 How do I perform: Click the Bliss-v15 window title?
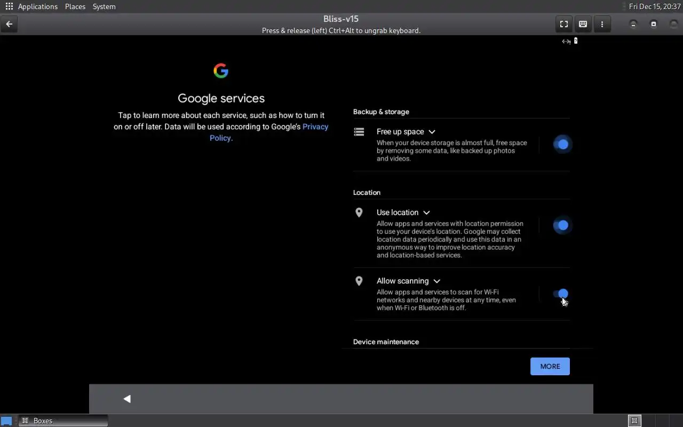pos(341,19)
